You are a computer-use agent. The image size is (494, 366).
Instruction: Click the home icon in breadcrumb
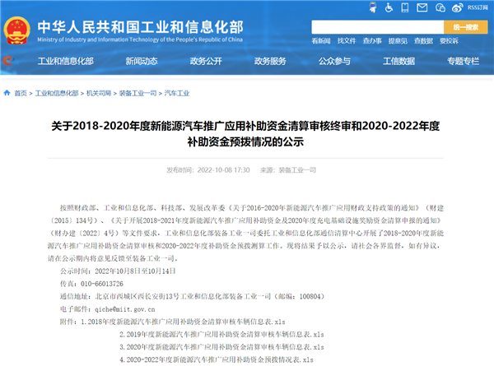pos(7,94)
